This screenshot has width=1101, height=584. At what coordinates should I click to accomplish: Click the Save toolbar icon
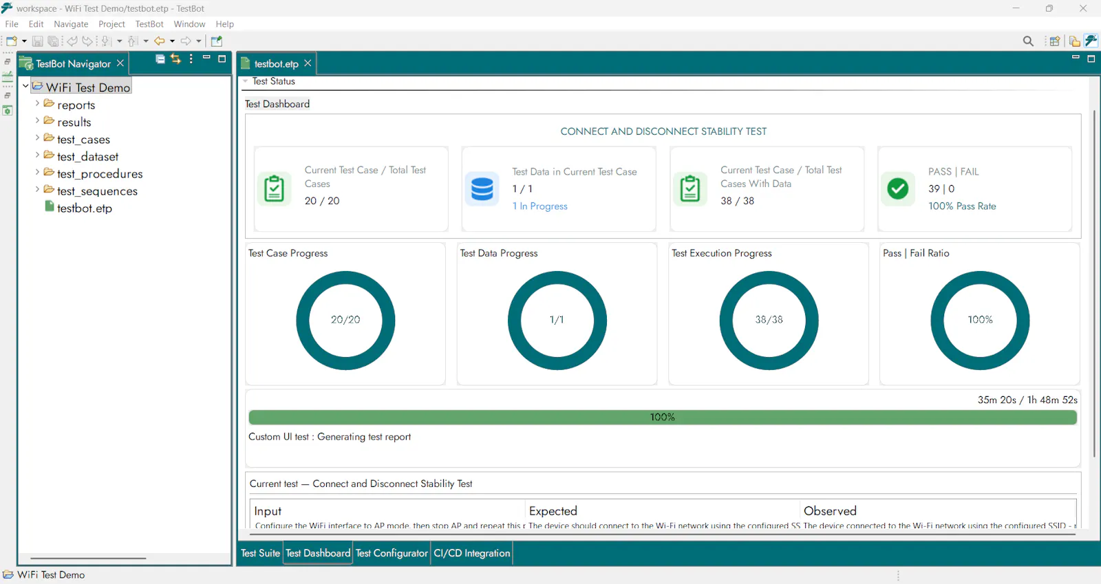click(x=38, y=41)
